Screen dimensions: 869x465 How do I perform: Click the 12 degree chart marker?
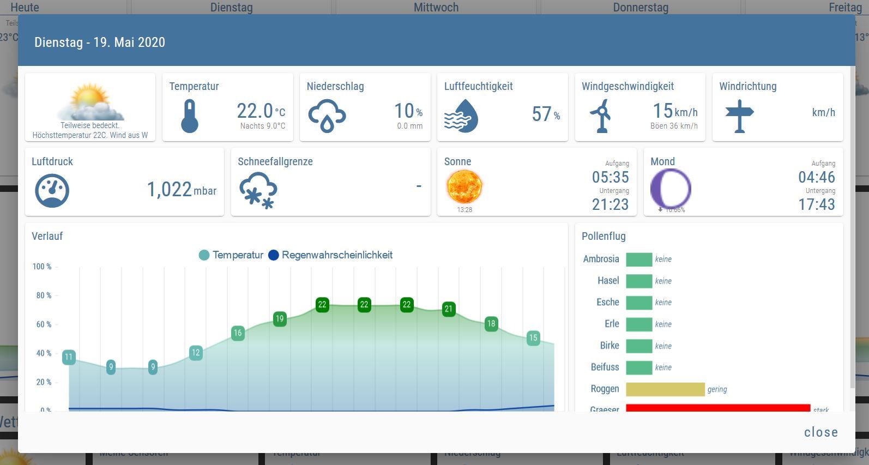[196, 353]
